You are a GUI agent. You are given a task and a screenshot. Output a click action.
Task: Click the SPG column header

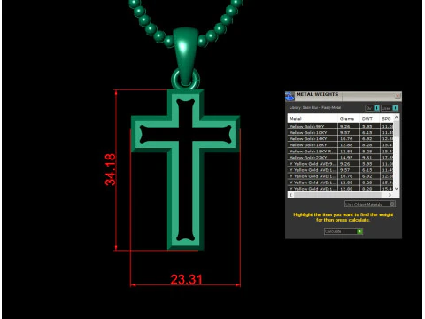click(387, 119)
